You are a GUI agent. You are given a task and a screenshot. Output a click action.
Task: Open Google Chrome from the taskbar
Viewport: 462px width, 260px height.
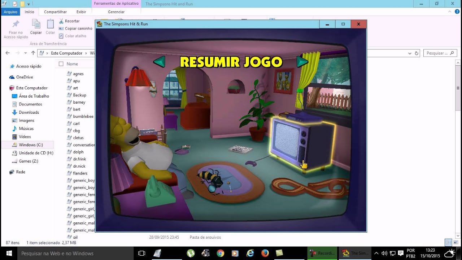coord(220,253)
